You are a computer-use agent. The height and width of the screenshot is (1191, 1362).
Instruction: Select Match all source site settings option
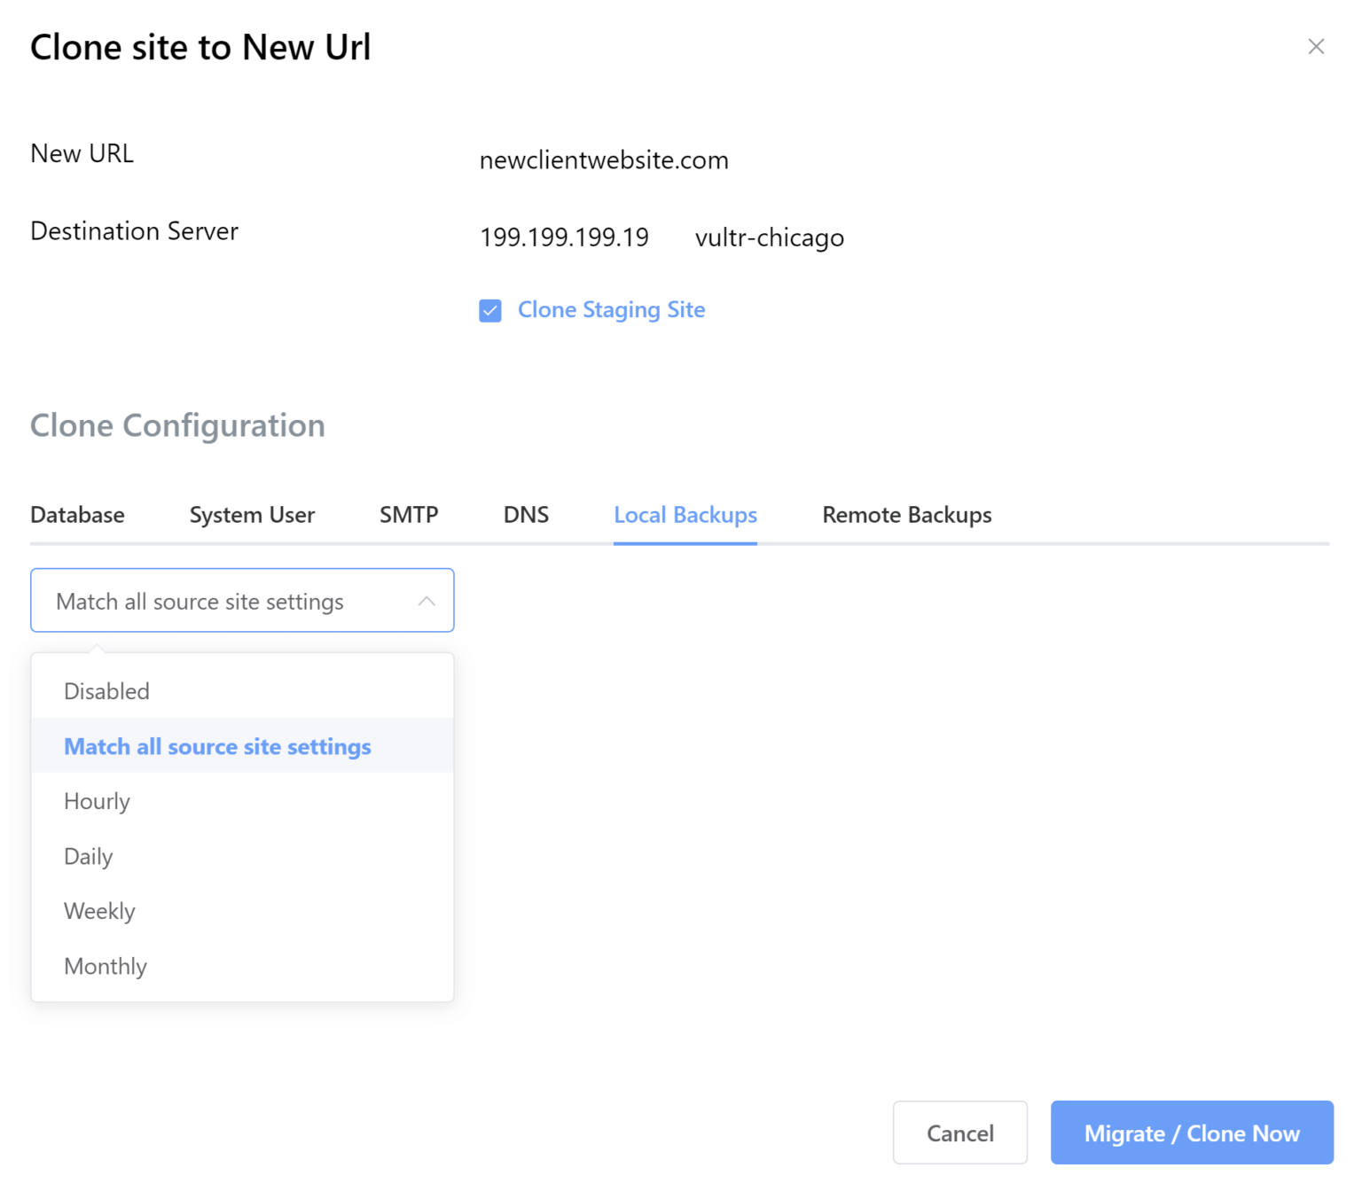click(217, 746)
